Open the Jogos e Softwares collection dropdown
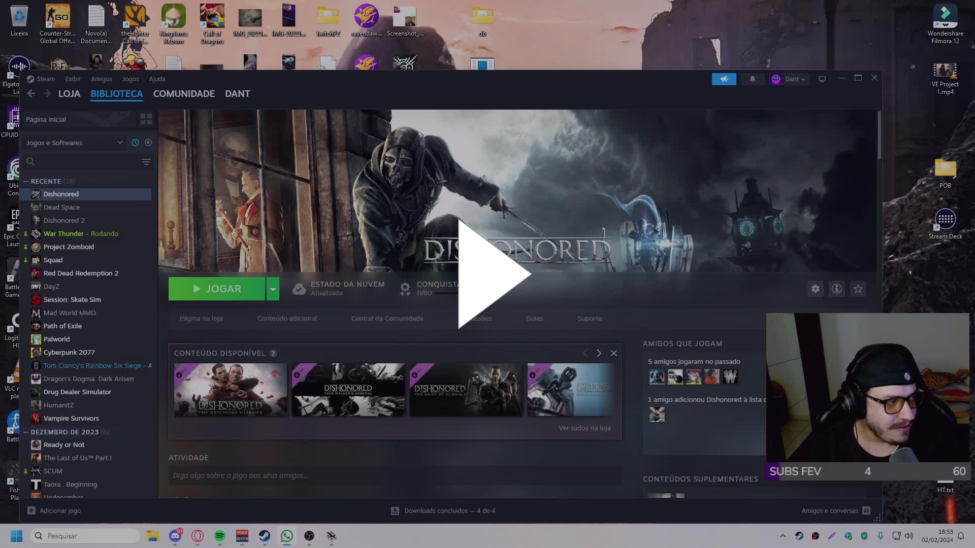 tap(75, 143)
